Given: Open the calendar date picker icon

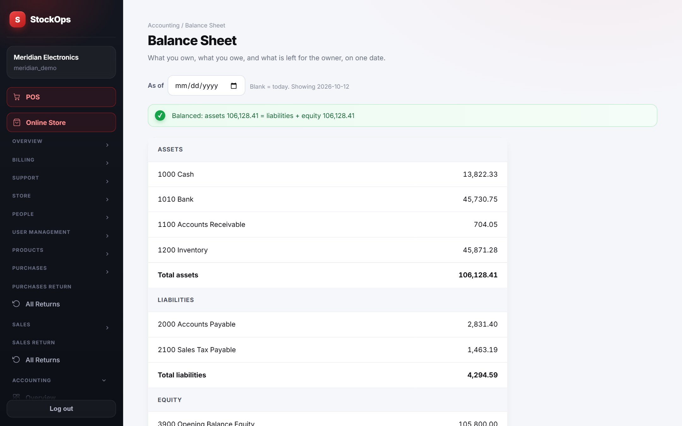Looking at the screenshot, I should 234,86.
